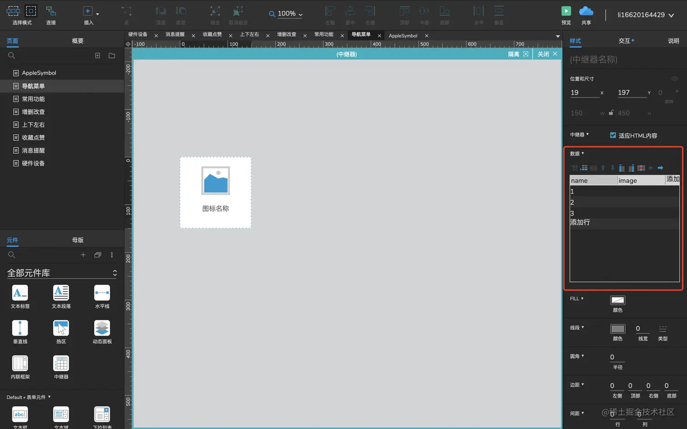Open the 硬件设备 document tab
The image size is (687, 429).
138,35
